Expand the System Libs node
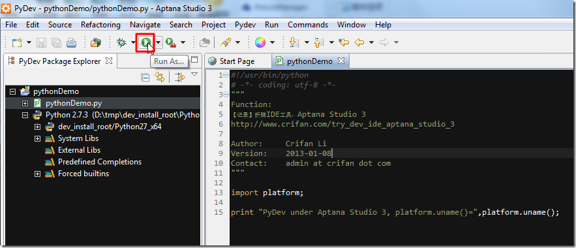Image resolution: width=576 pixels, height=248 pixels. pyautogui.click(x=37, y=138)
